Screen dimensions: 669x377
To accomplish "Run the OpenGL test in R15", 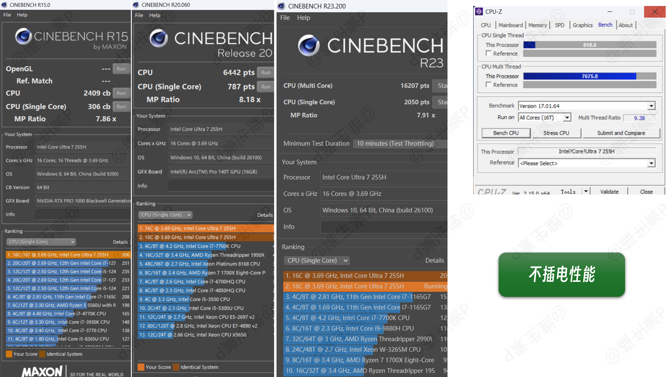I will click(121, 69).
